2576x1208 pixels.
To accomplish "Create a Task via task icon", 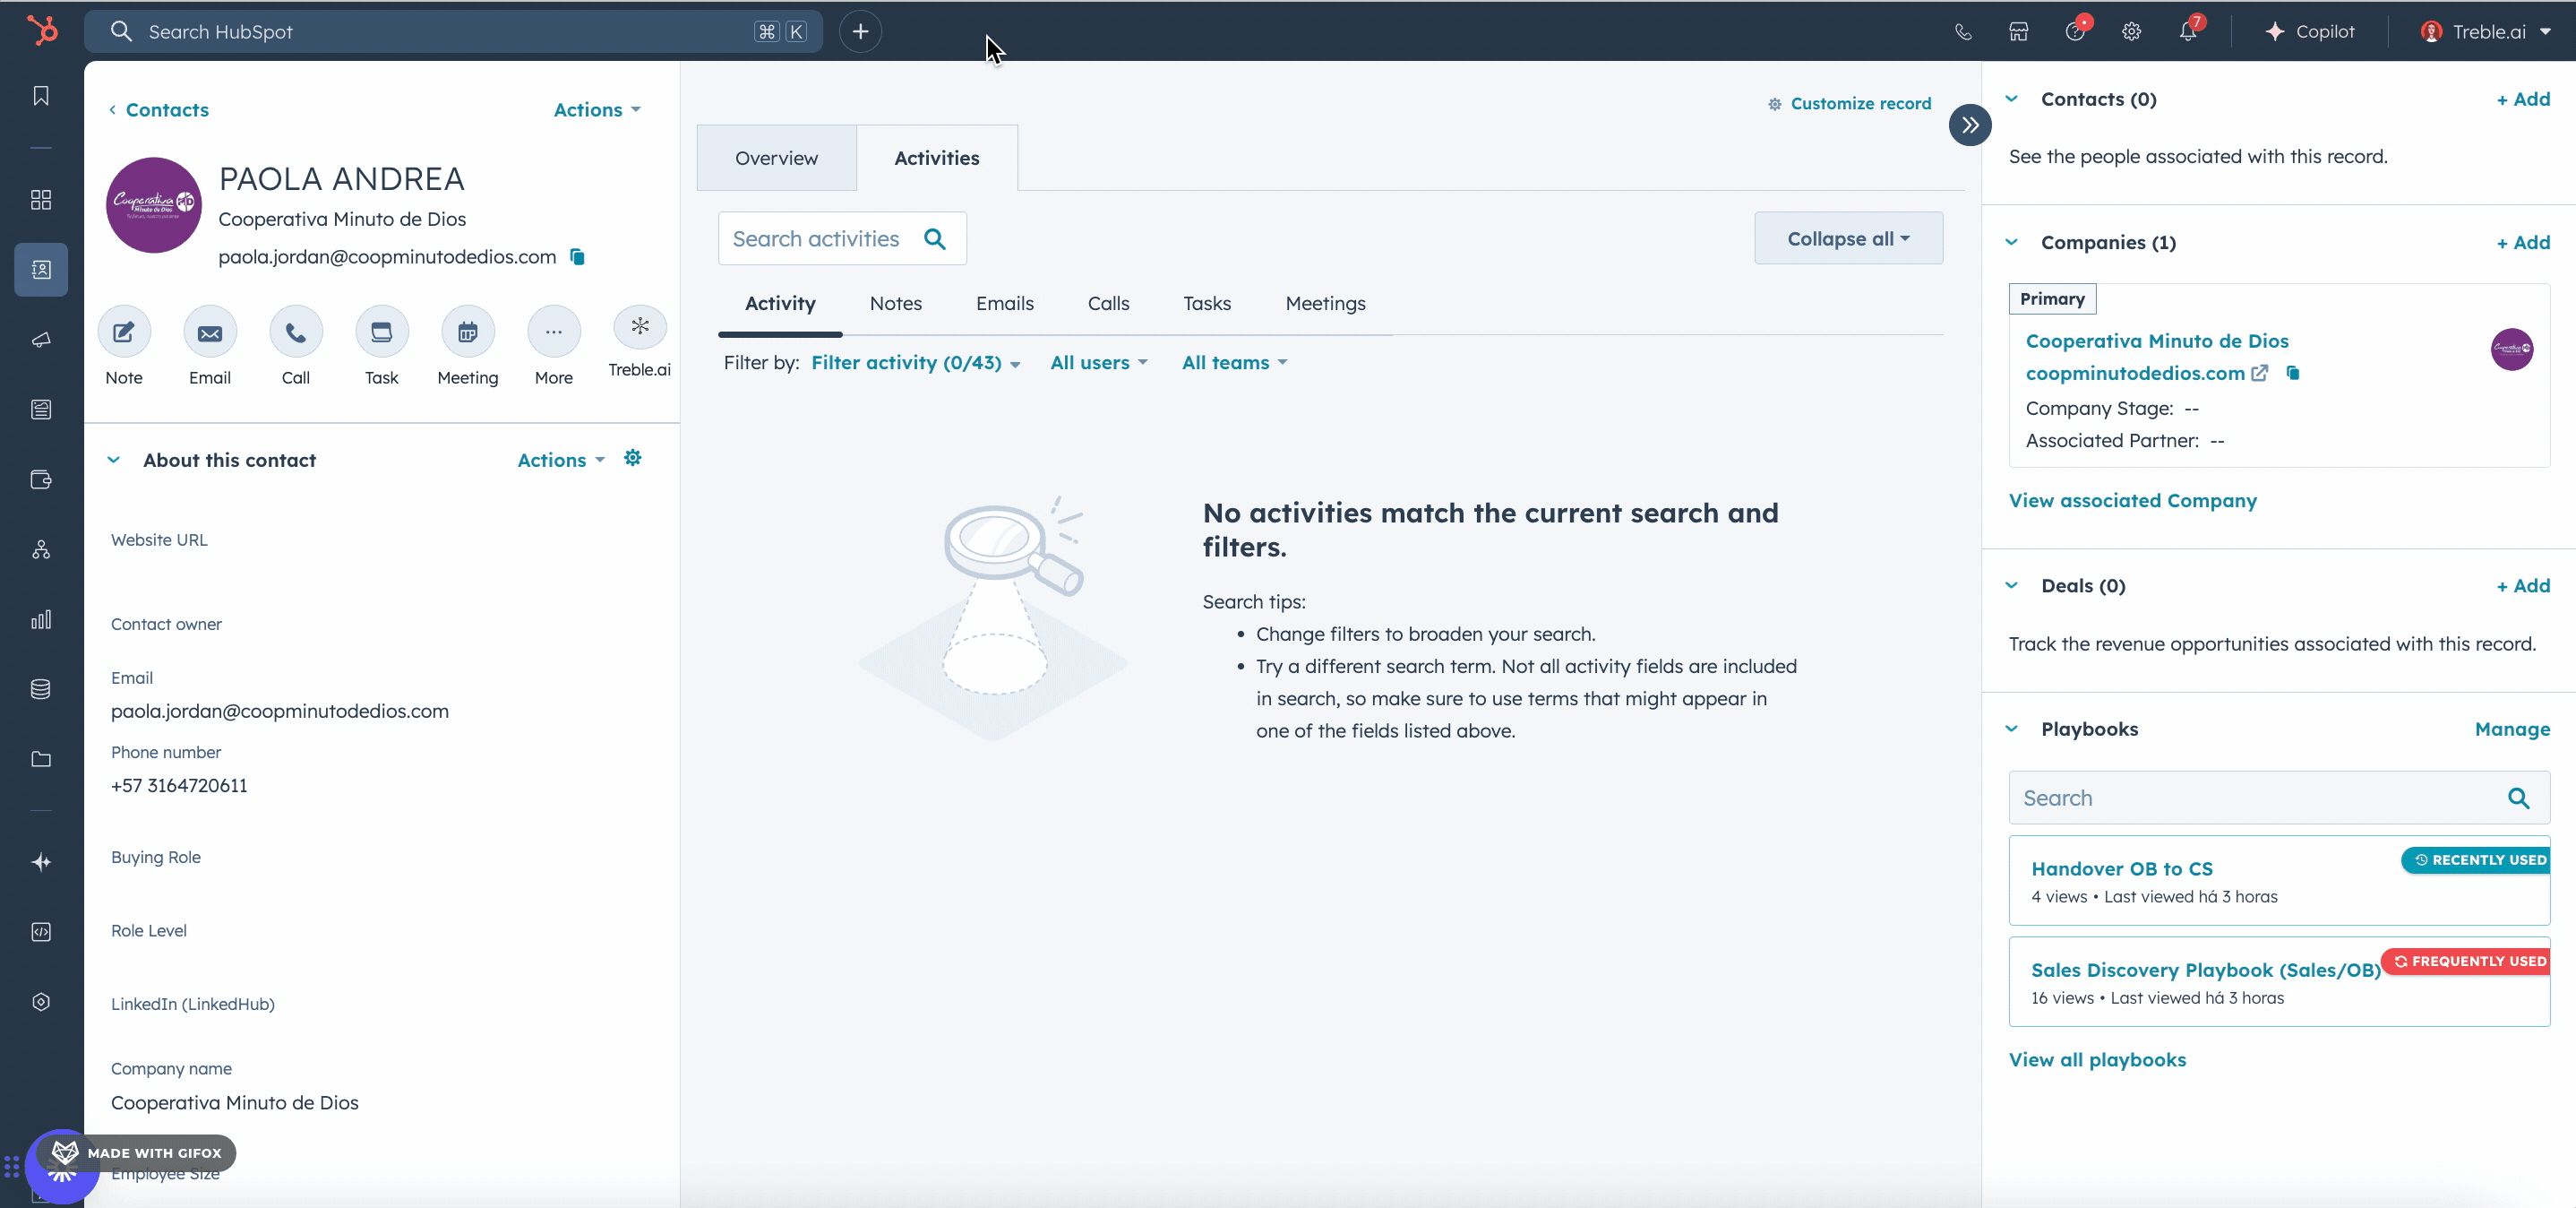I will pyautogui.click(x=381, y=332).
